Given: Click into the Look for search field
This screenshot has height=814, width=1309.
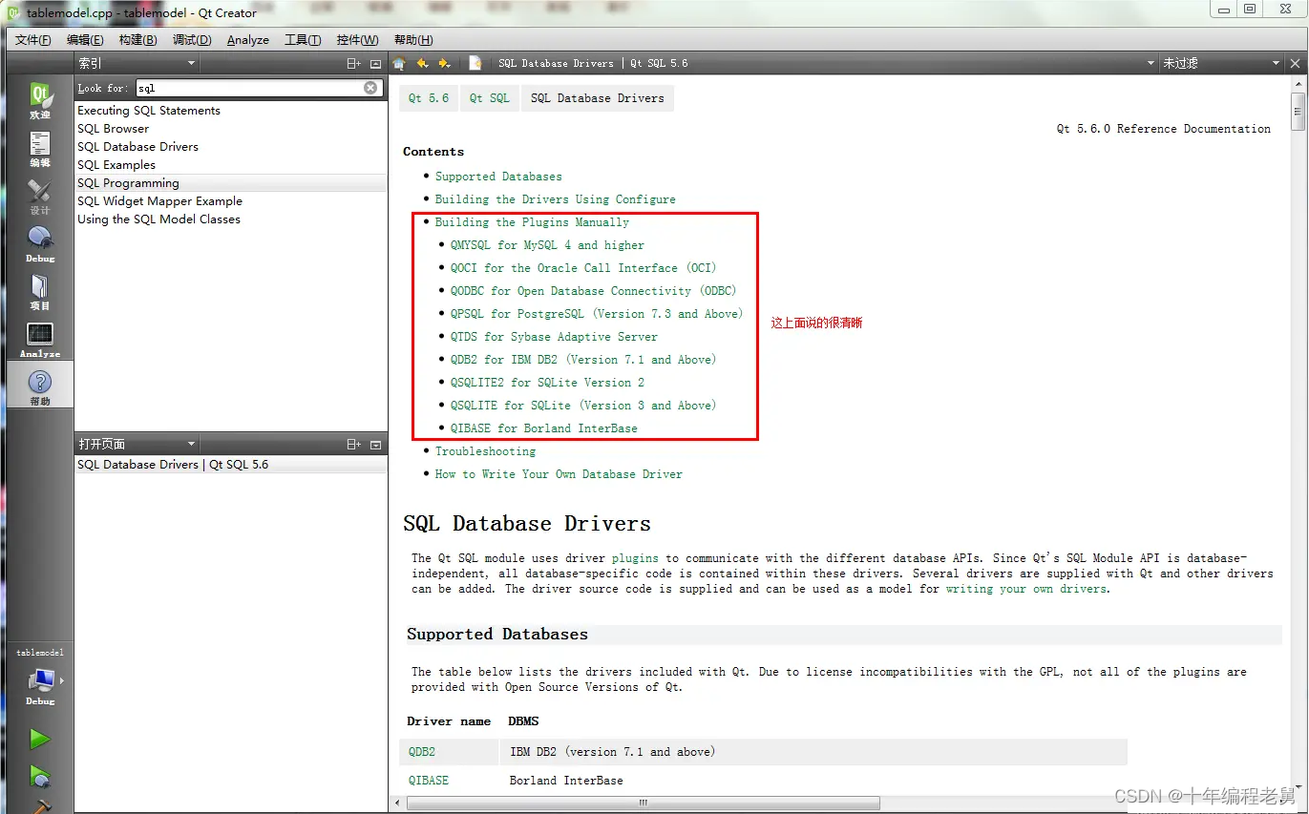Looking at the screenshot, I should [249, 88].
